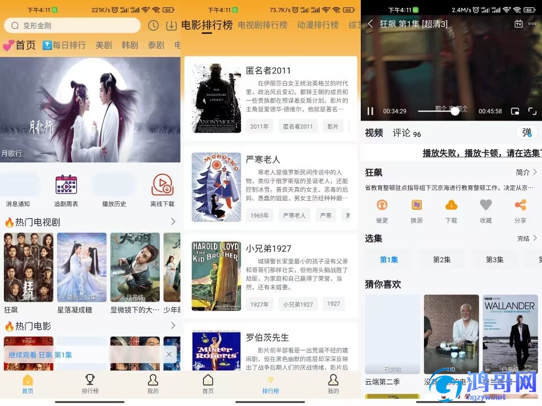This screenshot has height=406, width=542.
Task: Tap 首页 icon in ranking screen's bottom bar
Action: tap(208, 379)
